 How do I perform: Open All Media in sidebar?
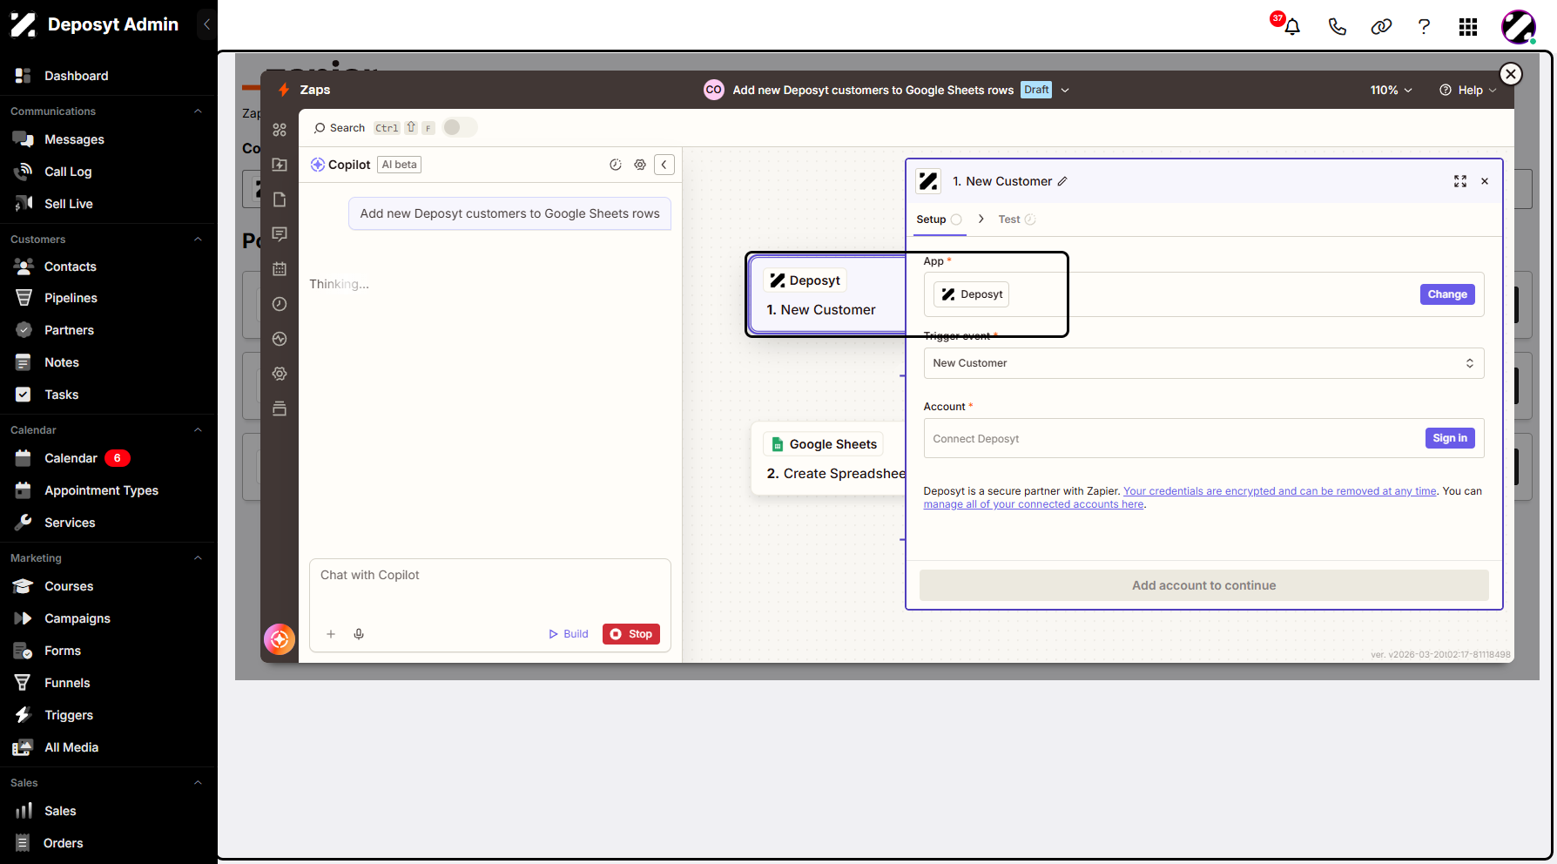point(71,747)
